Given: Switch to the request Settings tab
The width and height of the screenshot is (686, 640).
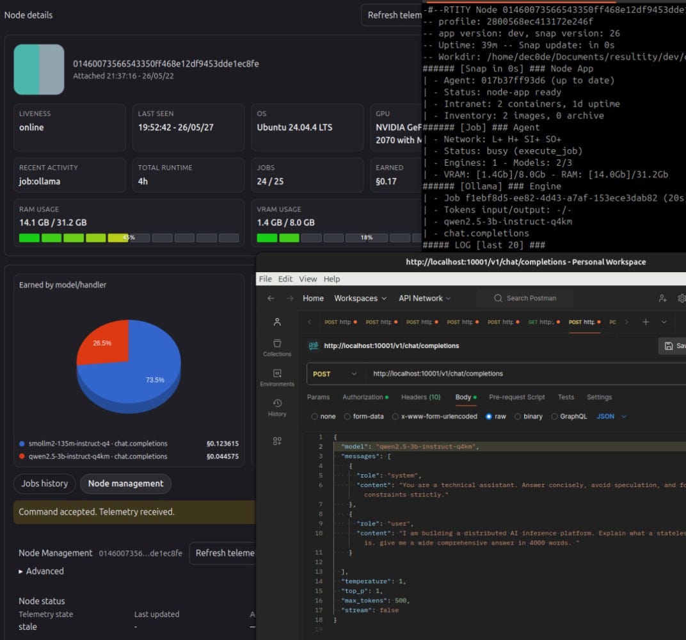Looking at the screenshot, I should pos(599,397).
